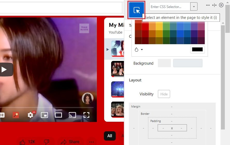
Task: Toggle closed captions on the video
Action: pos(2,115)
